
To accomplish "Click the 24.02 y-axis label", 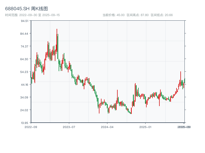I will (x=24, y=110).
